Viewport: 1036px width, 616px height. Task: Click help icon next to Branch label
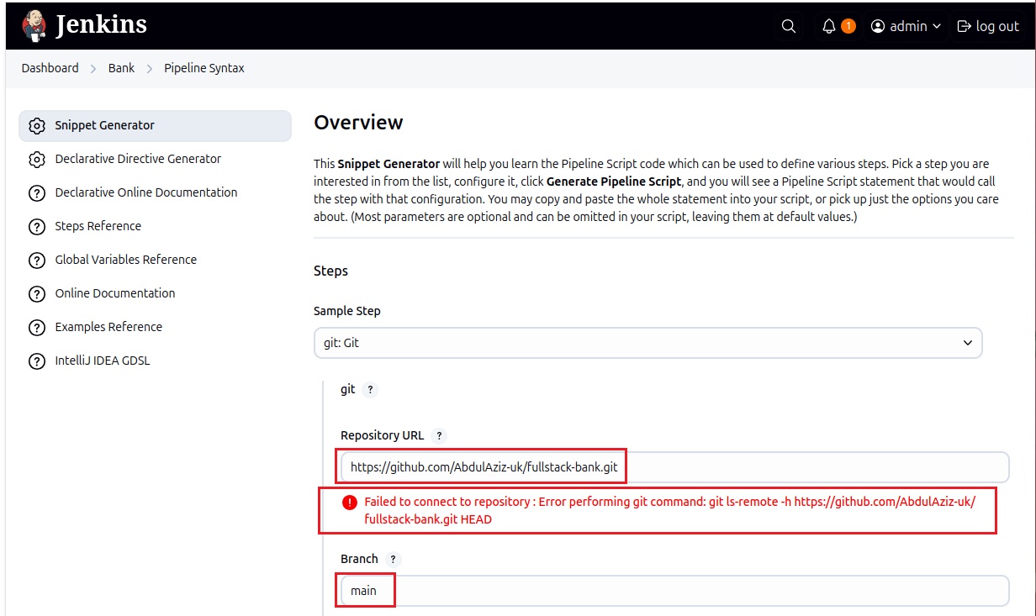tap(393, 559)
